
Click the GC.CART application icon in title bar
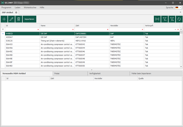tap(2, 3)
